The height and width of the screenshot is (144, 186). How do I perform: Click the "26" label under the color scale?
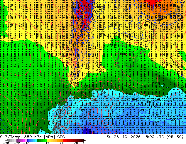click(x=62, y=143)
